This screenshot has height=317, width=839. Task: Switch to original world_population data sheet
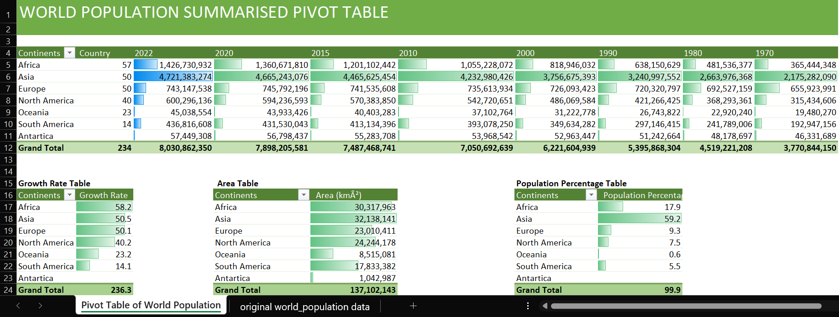(x=304, y=307)
